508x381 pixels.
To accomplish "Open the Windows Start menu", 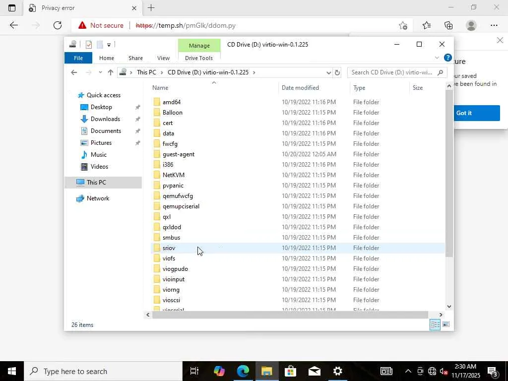I will pos(12,371).
